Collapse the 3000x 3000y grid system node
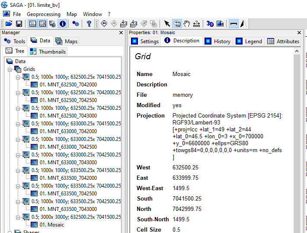This screenshot has height=233, width=307. point(18,217)
